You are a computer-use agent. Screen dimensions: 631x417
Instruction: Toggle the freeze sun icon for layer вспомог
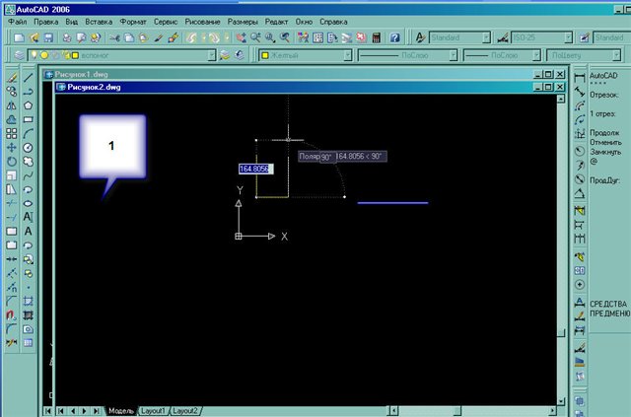tap(44, 55)
